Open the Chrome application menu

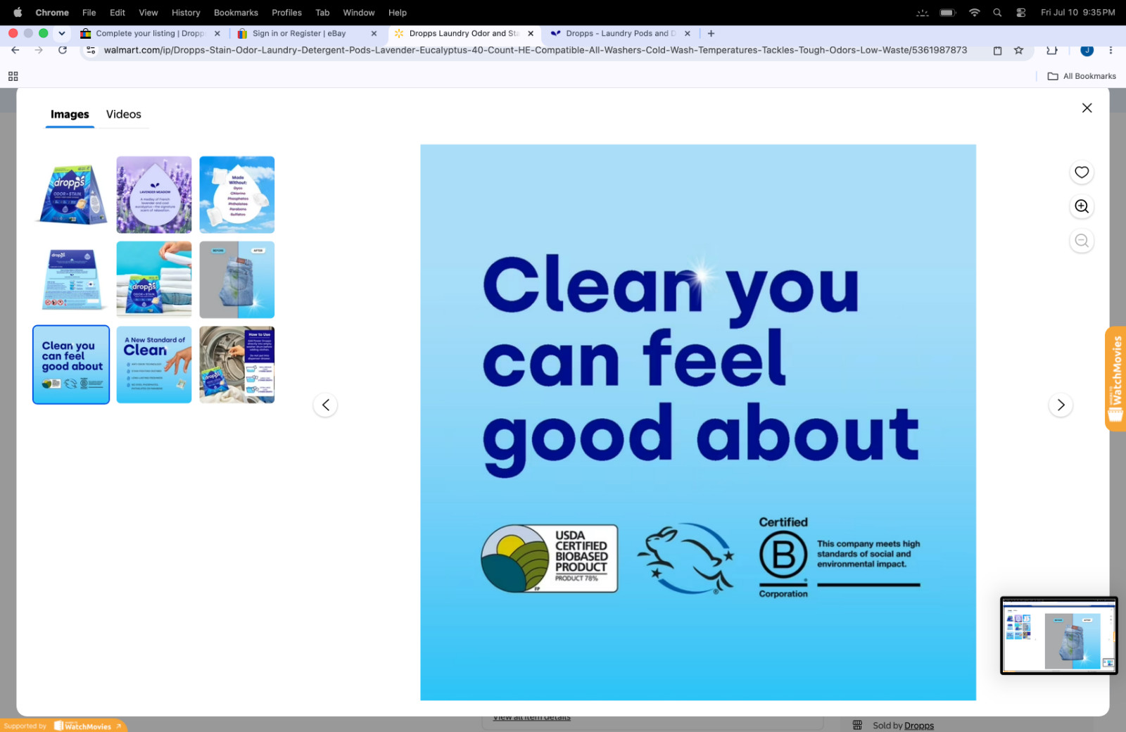(x=52, y=13)
